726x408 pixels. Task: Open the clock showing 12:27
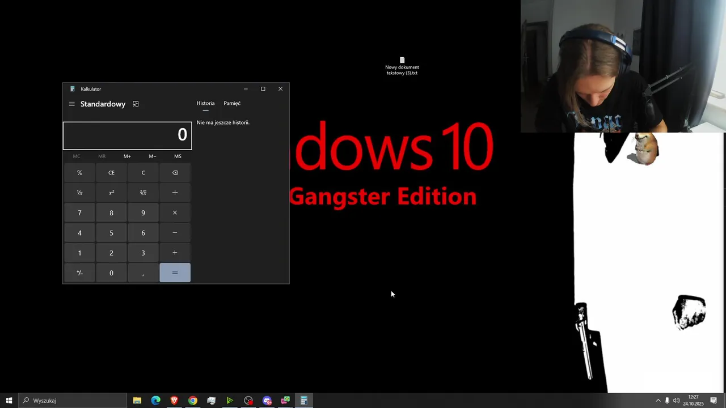coord(693,401)
